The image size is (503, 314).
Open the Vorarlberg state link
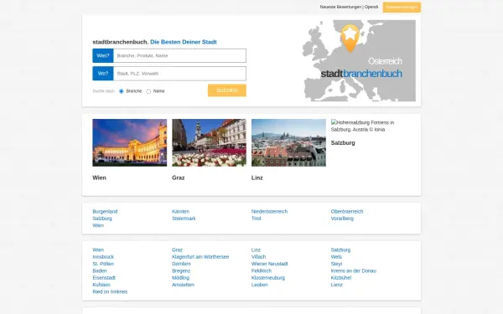tap(342, 219)
